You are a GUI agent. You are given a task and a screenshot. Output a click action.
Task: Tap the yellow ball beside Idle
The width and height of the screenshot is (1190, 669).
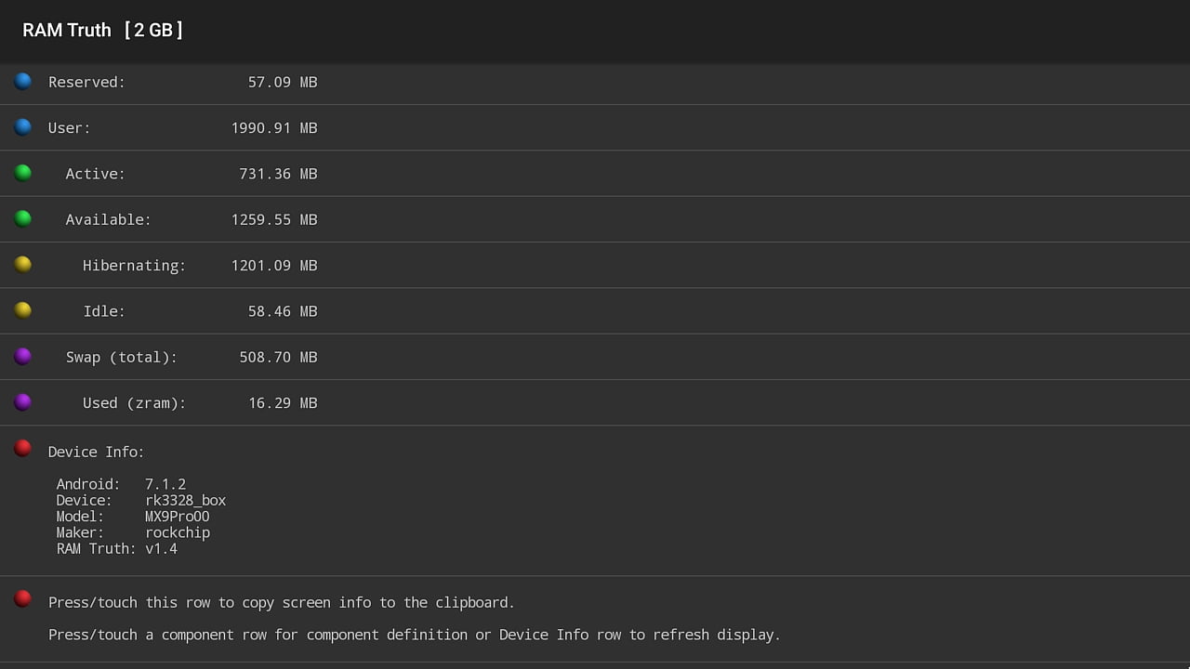point(23,310)
